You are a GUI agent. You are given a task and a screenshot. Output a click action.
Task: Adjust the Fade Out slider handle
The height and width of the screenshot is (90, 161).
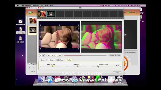click(78, 66)
